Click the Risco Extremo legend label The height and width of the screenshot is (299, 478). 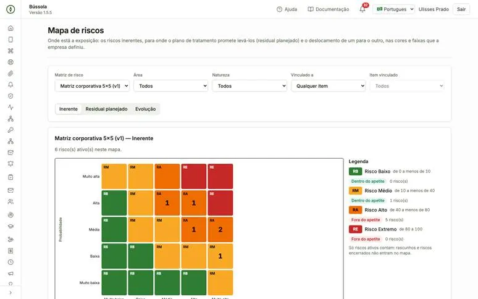coord(381,229)
